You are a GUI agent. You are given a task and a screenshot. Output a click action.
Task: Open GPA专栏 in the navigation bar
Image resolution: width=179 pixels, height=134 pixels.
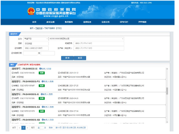pos(124,22)
